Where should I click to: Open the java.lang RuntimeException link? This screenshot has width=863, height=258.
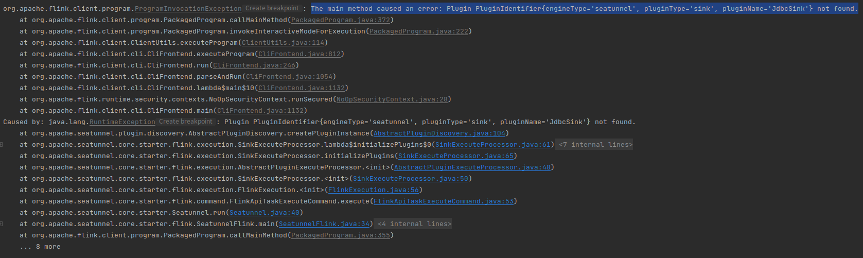(122, 122)
